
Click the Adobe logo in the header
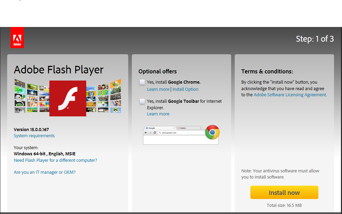[x=17, y=37]
